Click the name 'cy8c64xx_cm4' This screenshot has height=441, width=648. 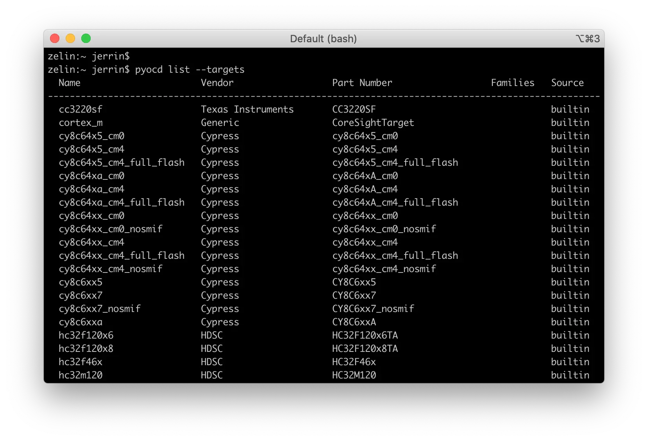(x=91, y=242)
